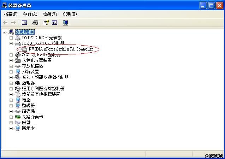Viewport: 225px width, 159px height.
Task: Click the action pane toolbar icon beside properties
Action: point(54,23)
